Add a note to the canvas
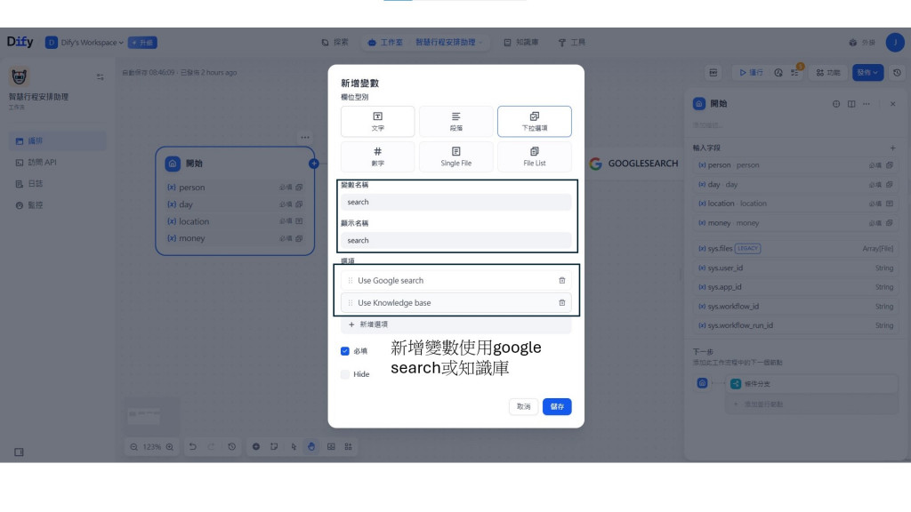The width and height of the screenshot is (911, 512). (x=274, y=447)
